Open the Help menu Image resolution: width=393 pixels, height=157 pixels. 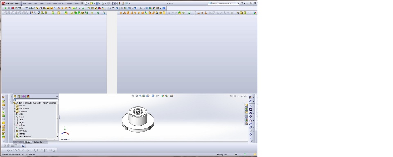click(x=77, y=4)
